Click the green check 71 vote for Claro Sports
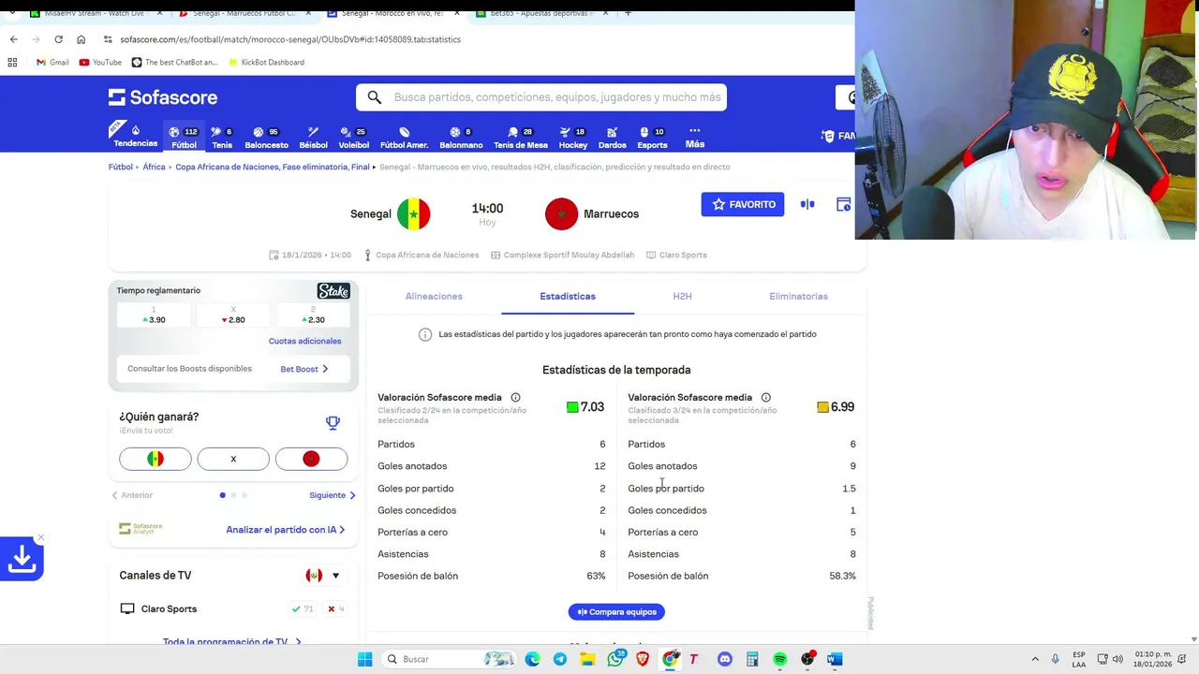The image size is (1199, 674). (303, 609)
